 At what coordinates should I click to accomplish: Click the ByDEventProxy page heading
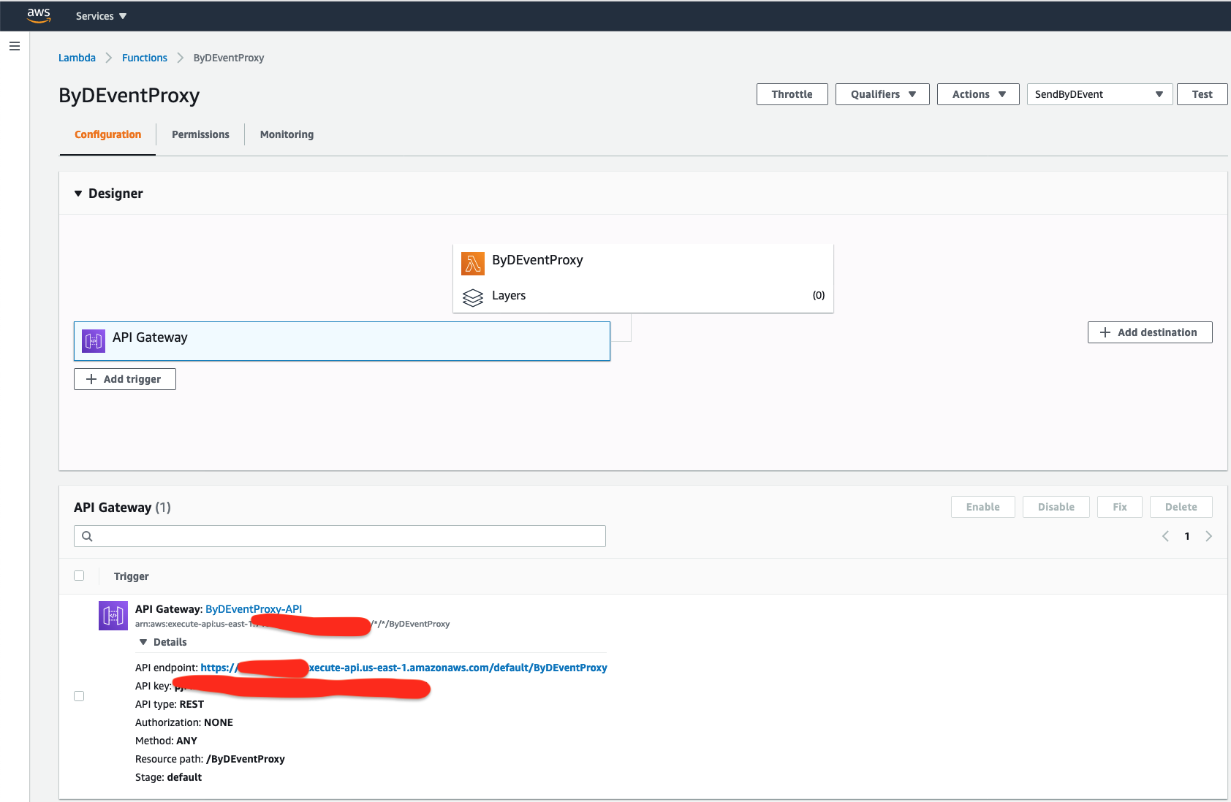(129, 96)
